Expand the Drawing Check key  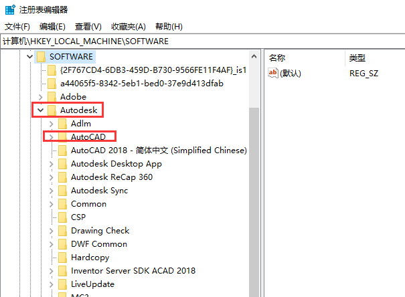(51, 231)
